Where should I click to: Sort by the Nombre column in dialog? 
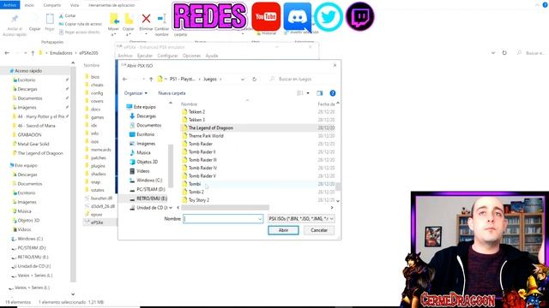pyautogui.click(x=189, y=104)
